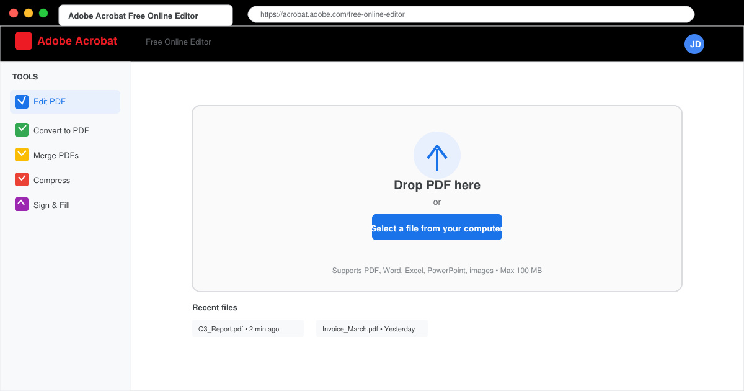Click the Recent files heading
This screenshot has height=391, width=744.
coord(215,308)
